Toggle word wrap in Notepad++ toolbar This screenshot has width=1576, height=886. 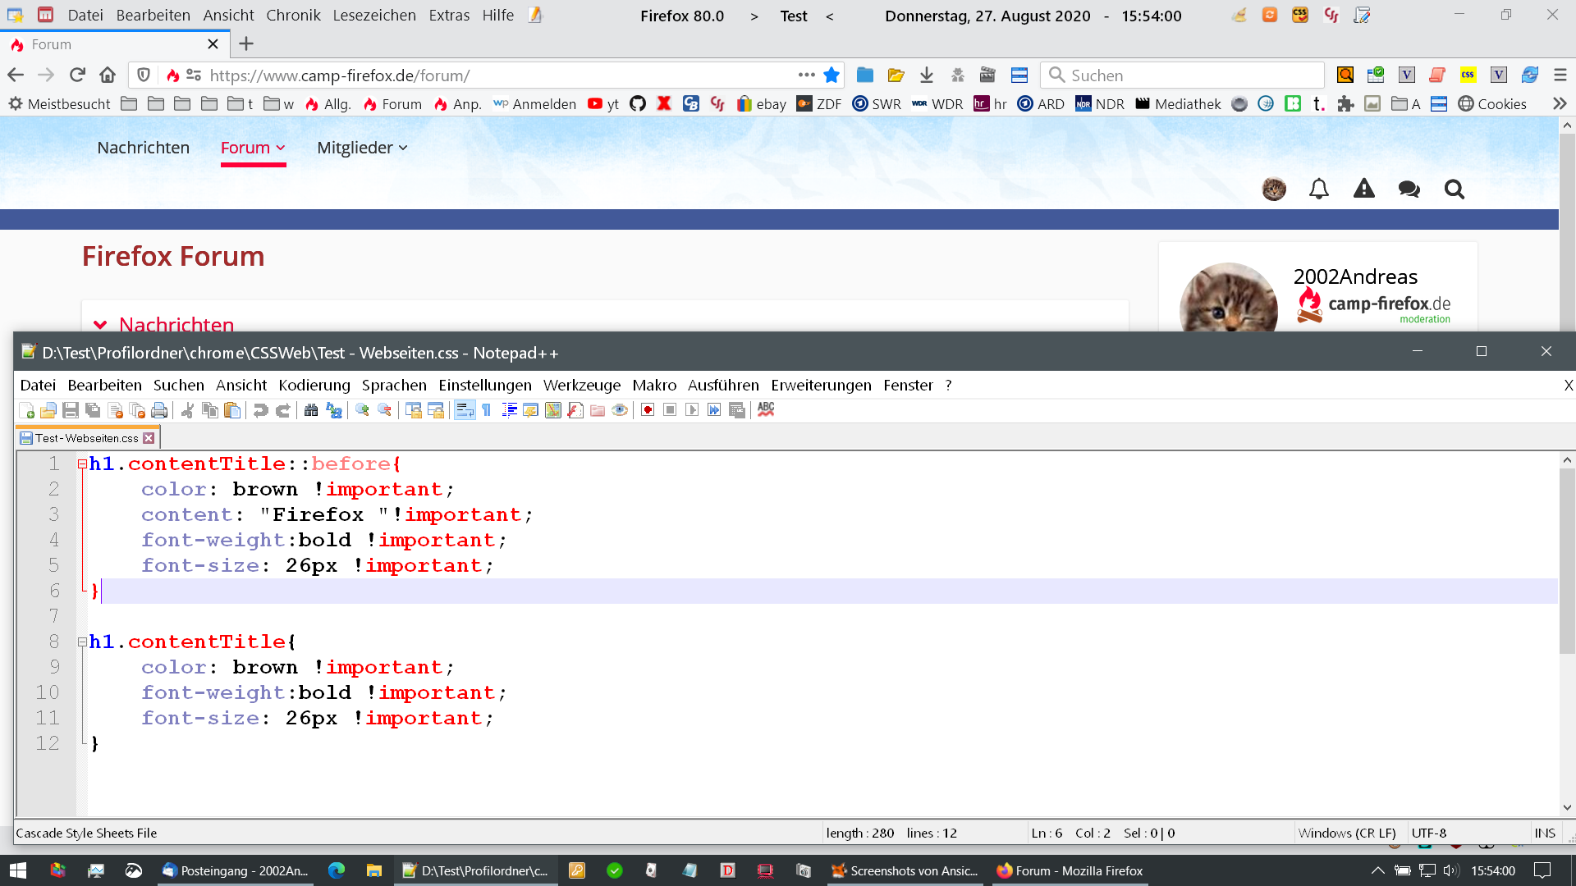pos(465,410)
